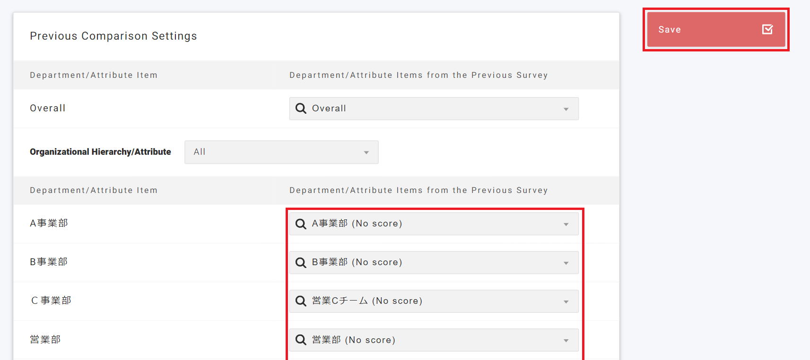The height and width of the screenshot is (360, 810).
Task: Click the A事業部 (No score) selection text
Action: (x=357, y=224)
